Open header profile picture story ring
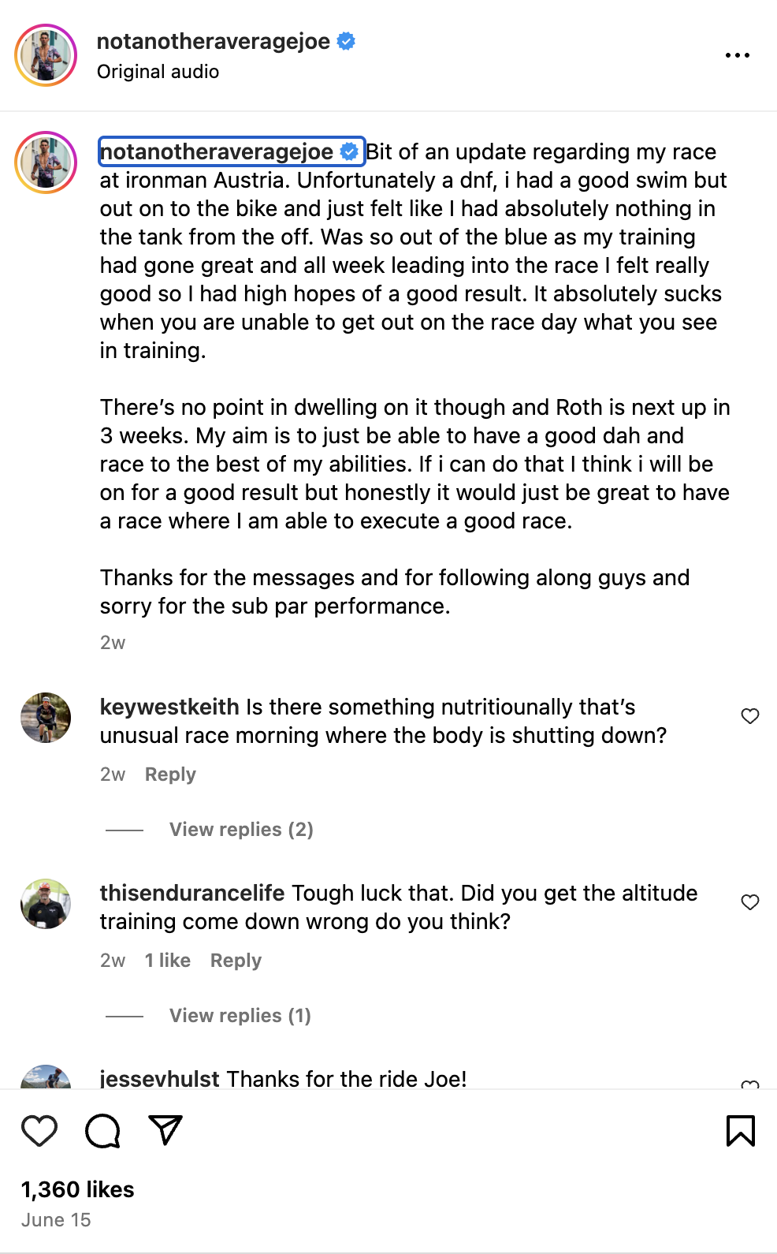777x1254 pixels. tap(46, 55)
